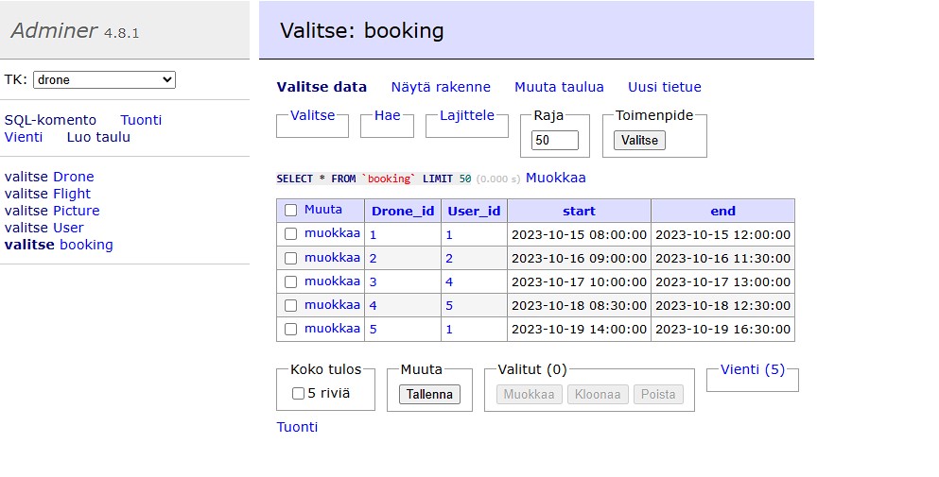Switch to Näytä rakenne tab

tap(441, 87)
